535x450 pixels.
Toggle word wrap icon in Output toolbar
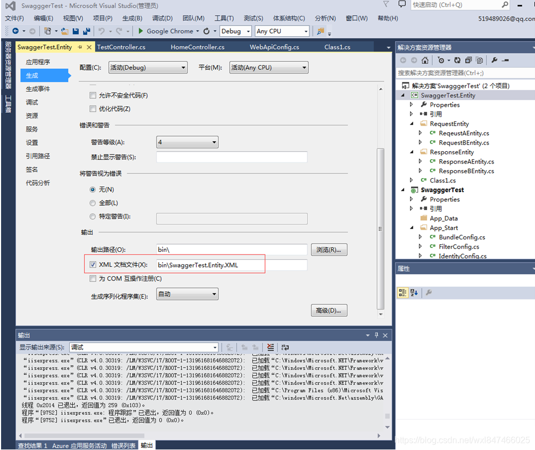point(285,347)
